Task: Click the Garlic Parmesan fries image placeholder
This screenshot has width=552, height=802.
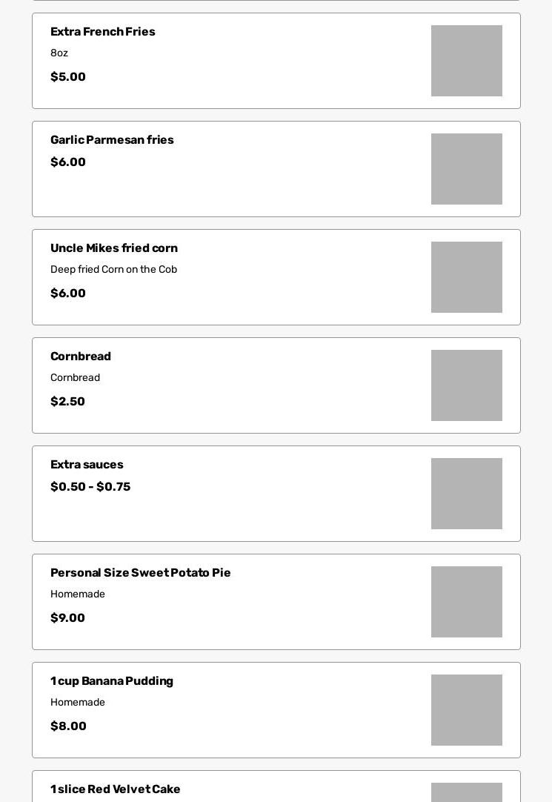Action: (466, 169)
